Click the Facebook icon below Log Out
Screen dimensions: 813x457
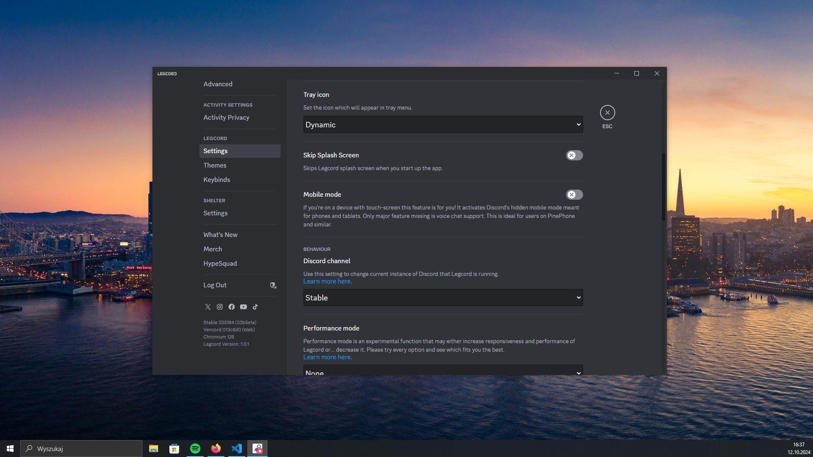coord(232,307)
